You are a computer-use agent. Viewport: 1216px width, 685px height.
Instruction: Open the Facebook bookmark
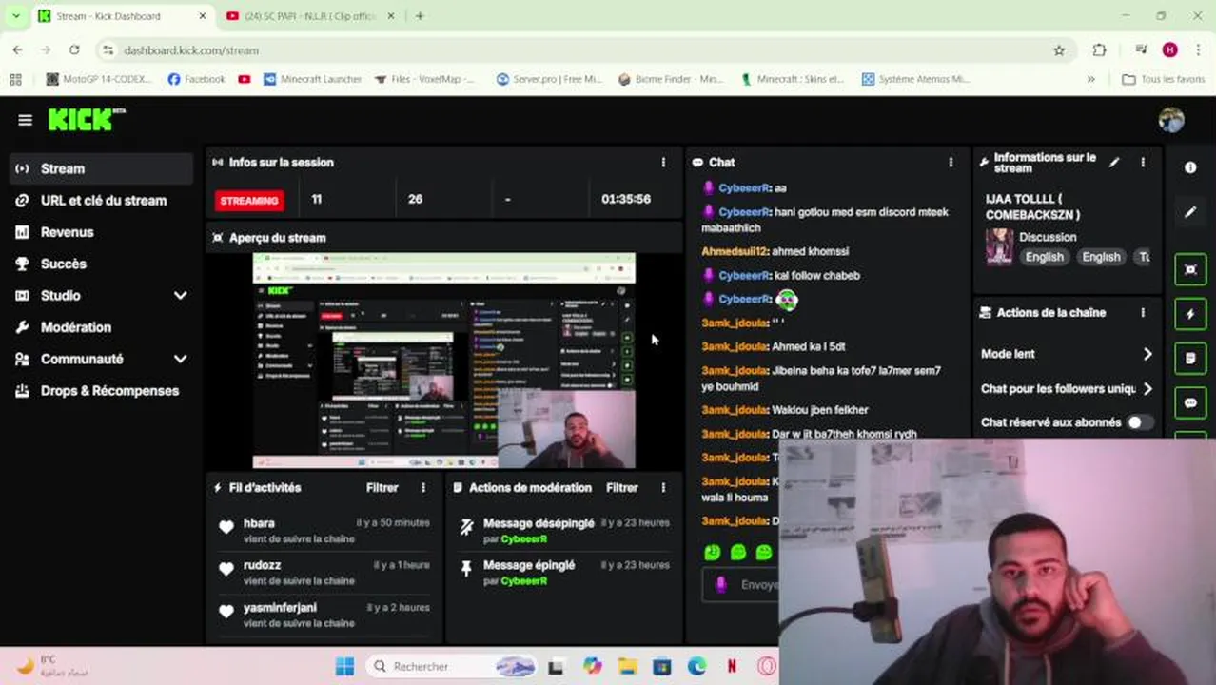pos(196,79)
